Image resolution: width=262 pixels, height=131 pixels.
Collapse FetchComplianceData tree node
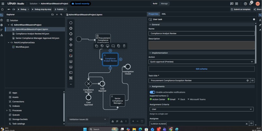coord(8,43)
